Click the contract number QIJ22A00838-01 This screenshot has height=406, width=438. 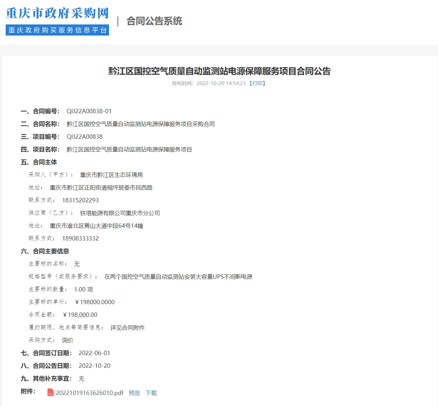[x=89, y=111]
